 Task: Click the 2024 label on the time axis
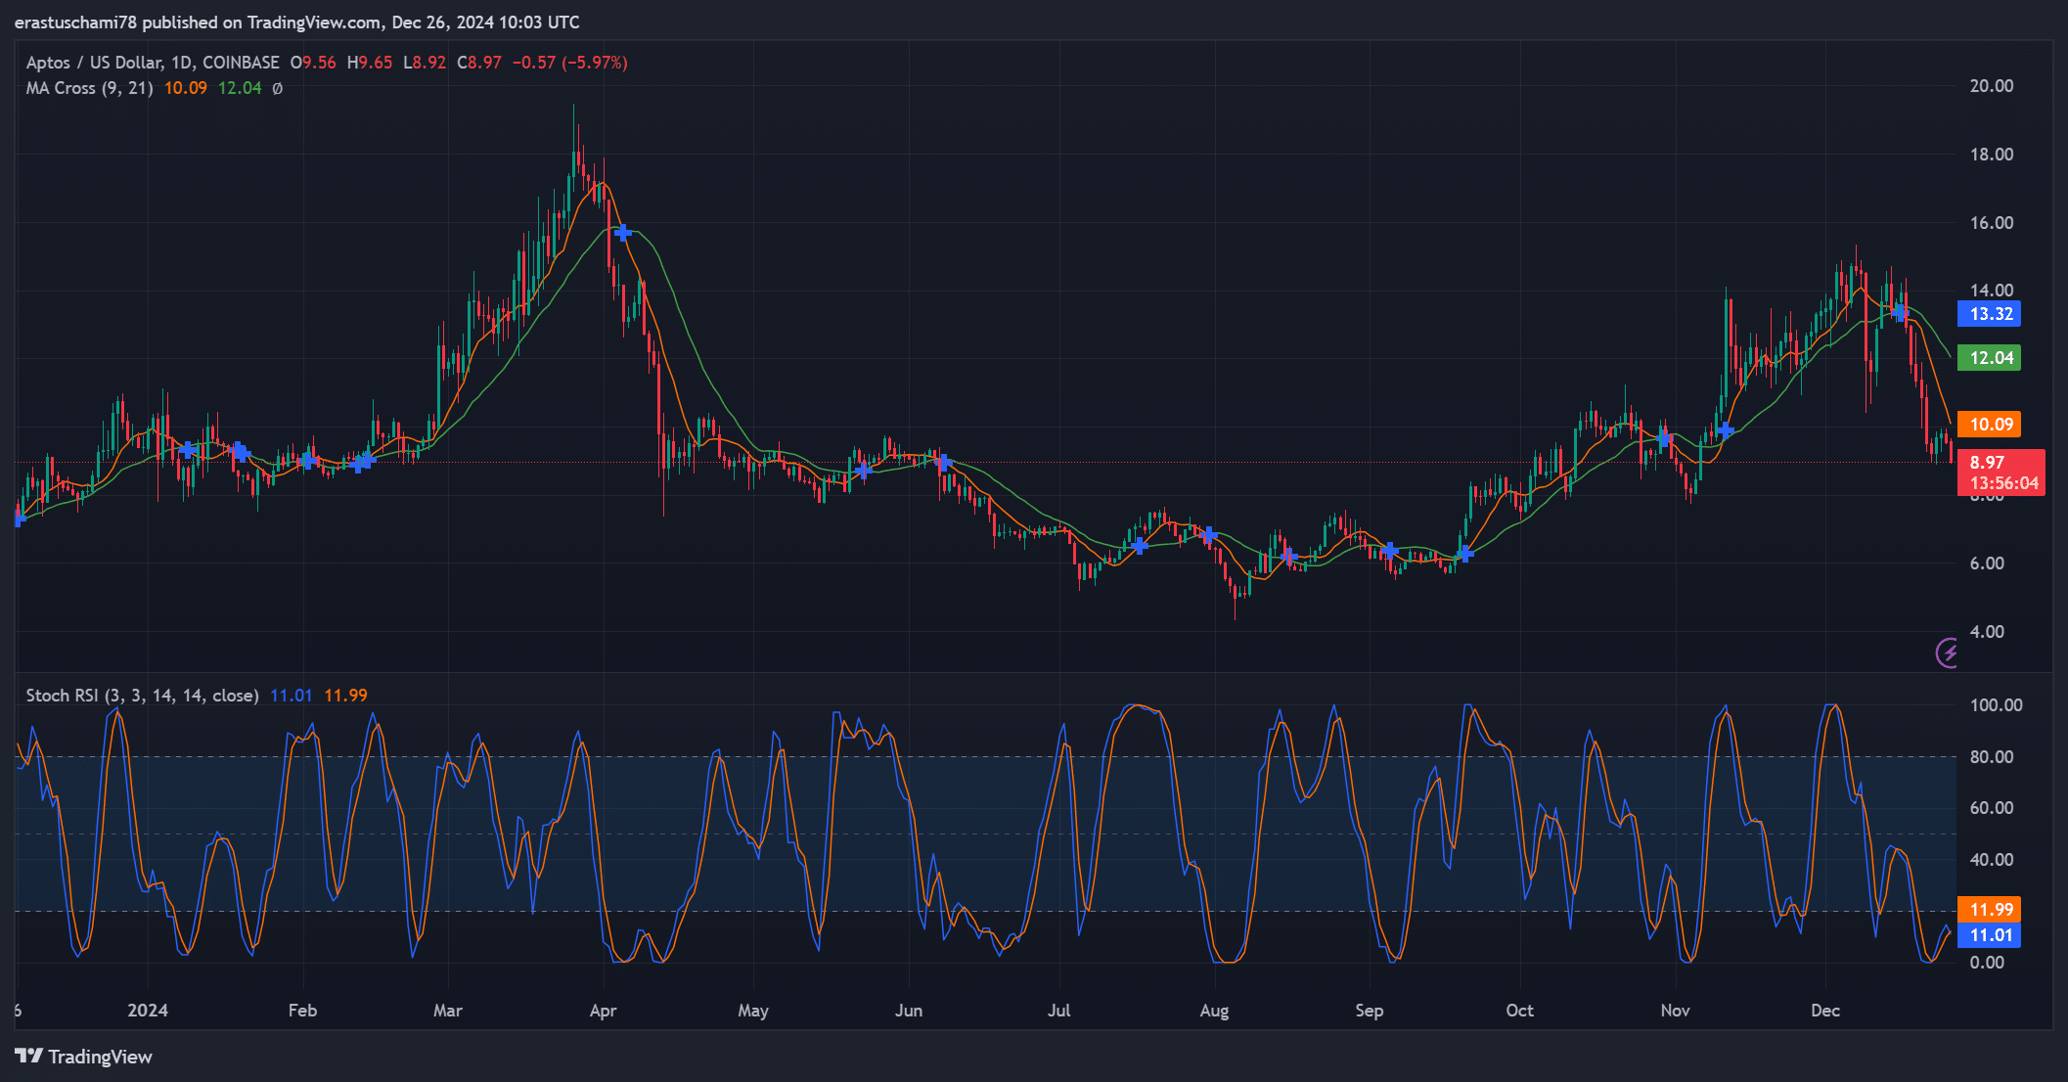[x=148, y=1011]
